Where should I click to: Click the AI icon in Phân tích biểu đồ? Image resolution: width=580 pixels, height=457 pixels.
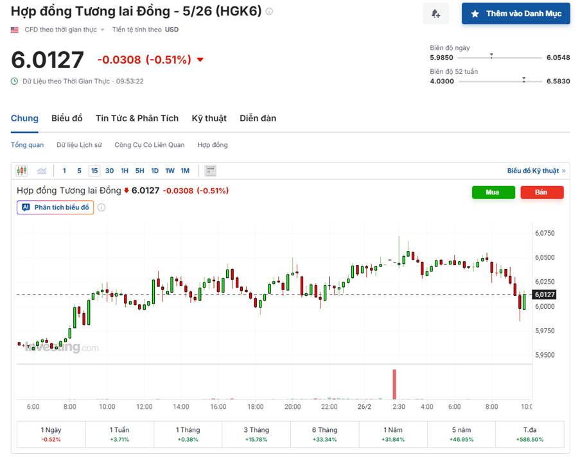pos(26,207)
